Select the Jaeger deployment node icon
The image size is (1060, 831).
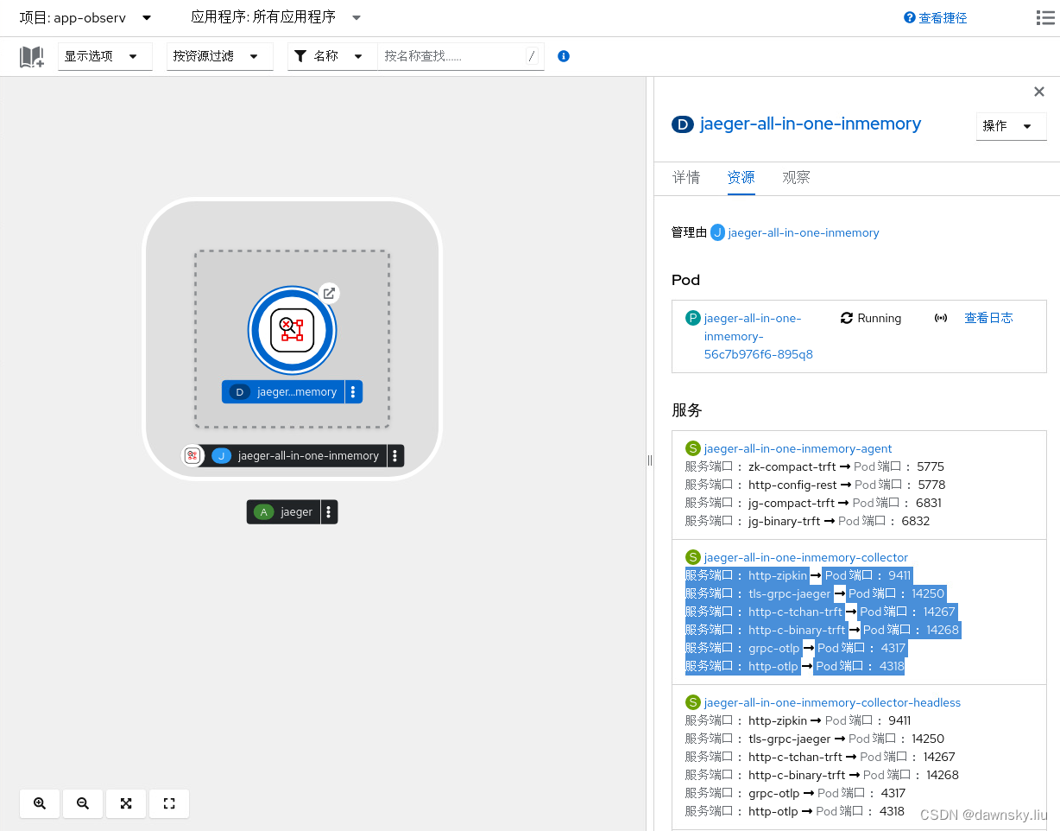tap(292, 330)
